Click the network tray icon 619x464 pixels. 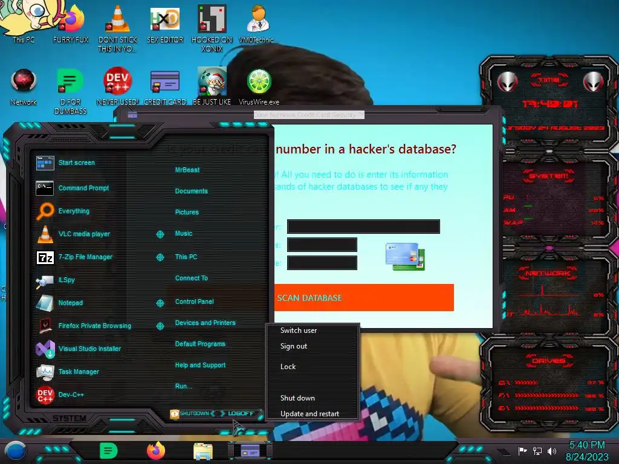click(537, 451)
